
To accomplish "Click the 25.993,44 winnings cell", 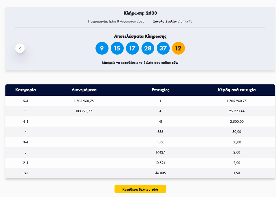I will tap(237, 111).
